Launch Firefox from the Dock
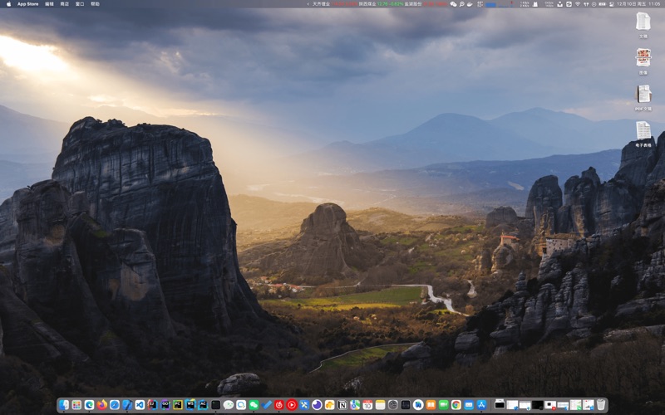 pos(102,405)
